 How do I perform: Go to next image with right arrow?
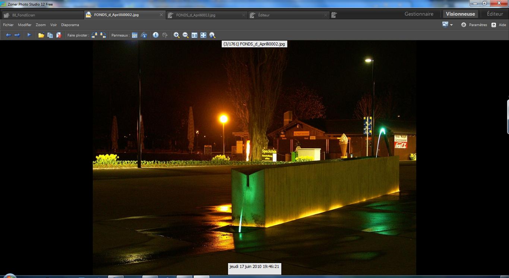(x=17, y=35)
